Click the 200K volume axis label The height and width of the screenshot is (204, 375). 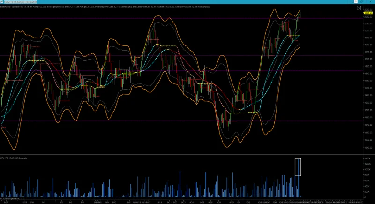367,192
